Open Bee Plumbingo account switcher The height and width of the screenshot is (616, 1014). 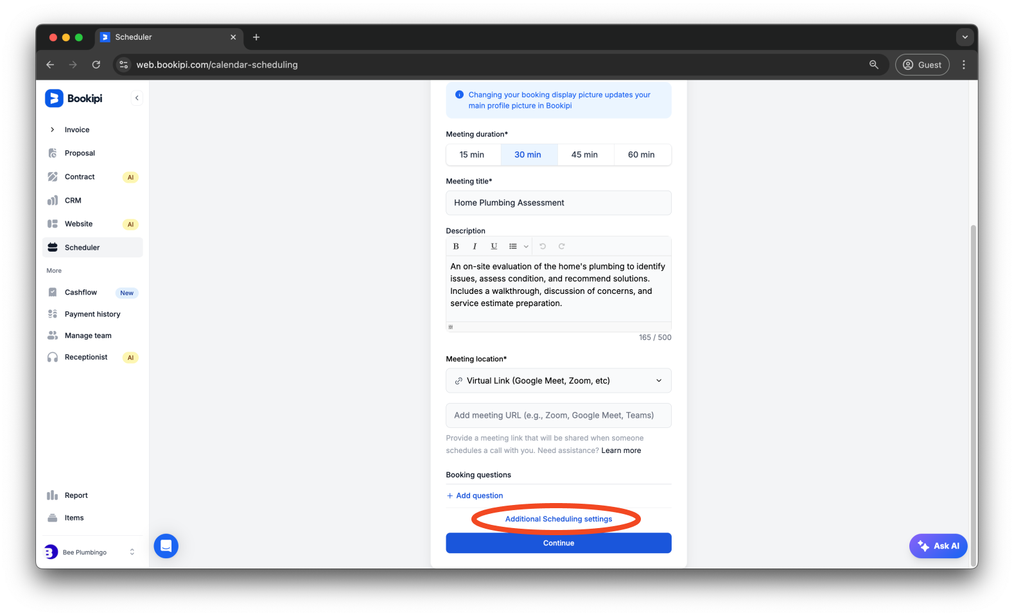(x=90, y=552)
